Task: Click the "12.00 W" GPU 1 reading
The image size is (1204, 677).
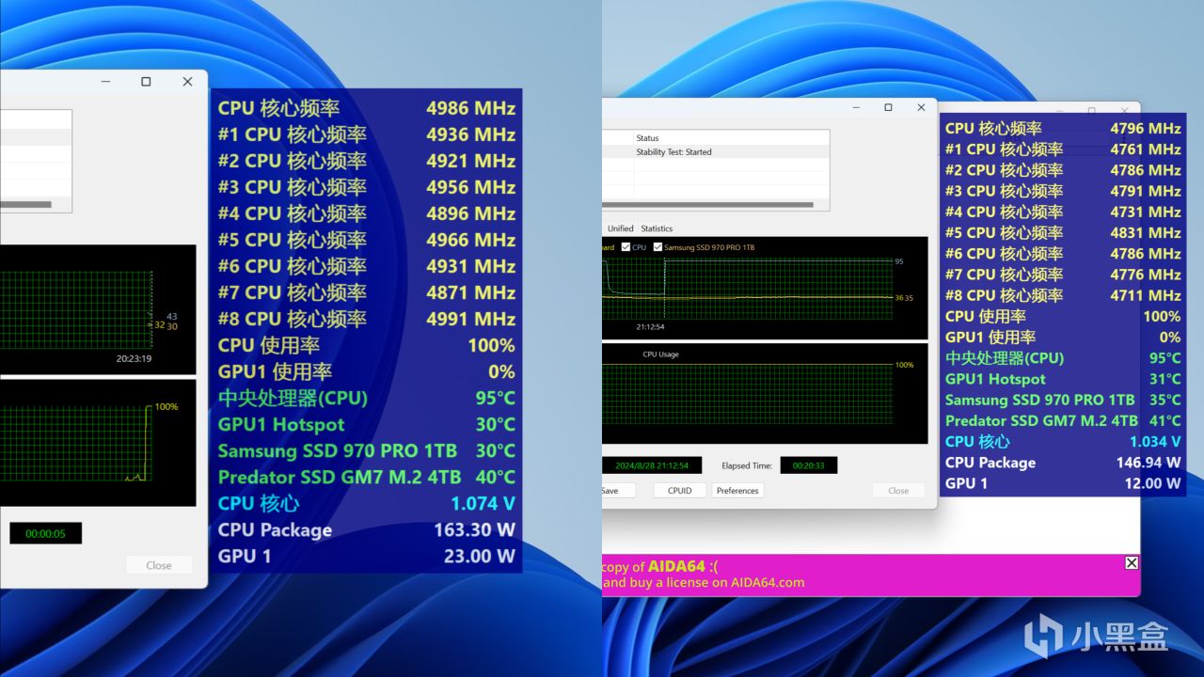Action: tap(1152, 483)
